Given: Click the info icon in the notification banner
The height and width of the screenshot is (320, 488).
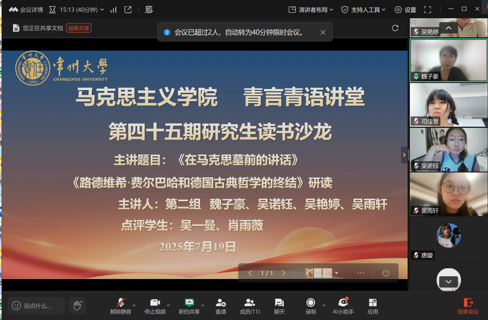Looking at the screenshot, I should tap(167, 32).
